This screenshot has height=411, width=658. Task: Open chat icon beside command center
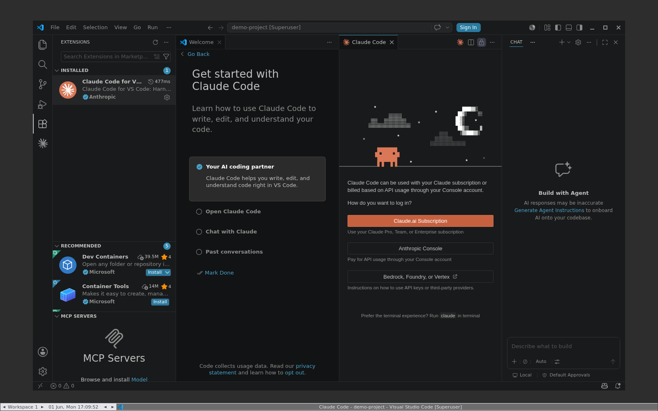(438, 28)
